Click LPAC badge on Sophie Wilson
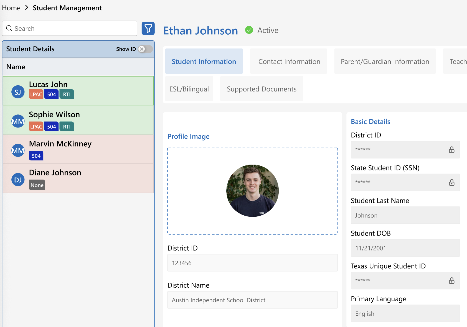This screenshot has height=327, width=467. (36, 127)
